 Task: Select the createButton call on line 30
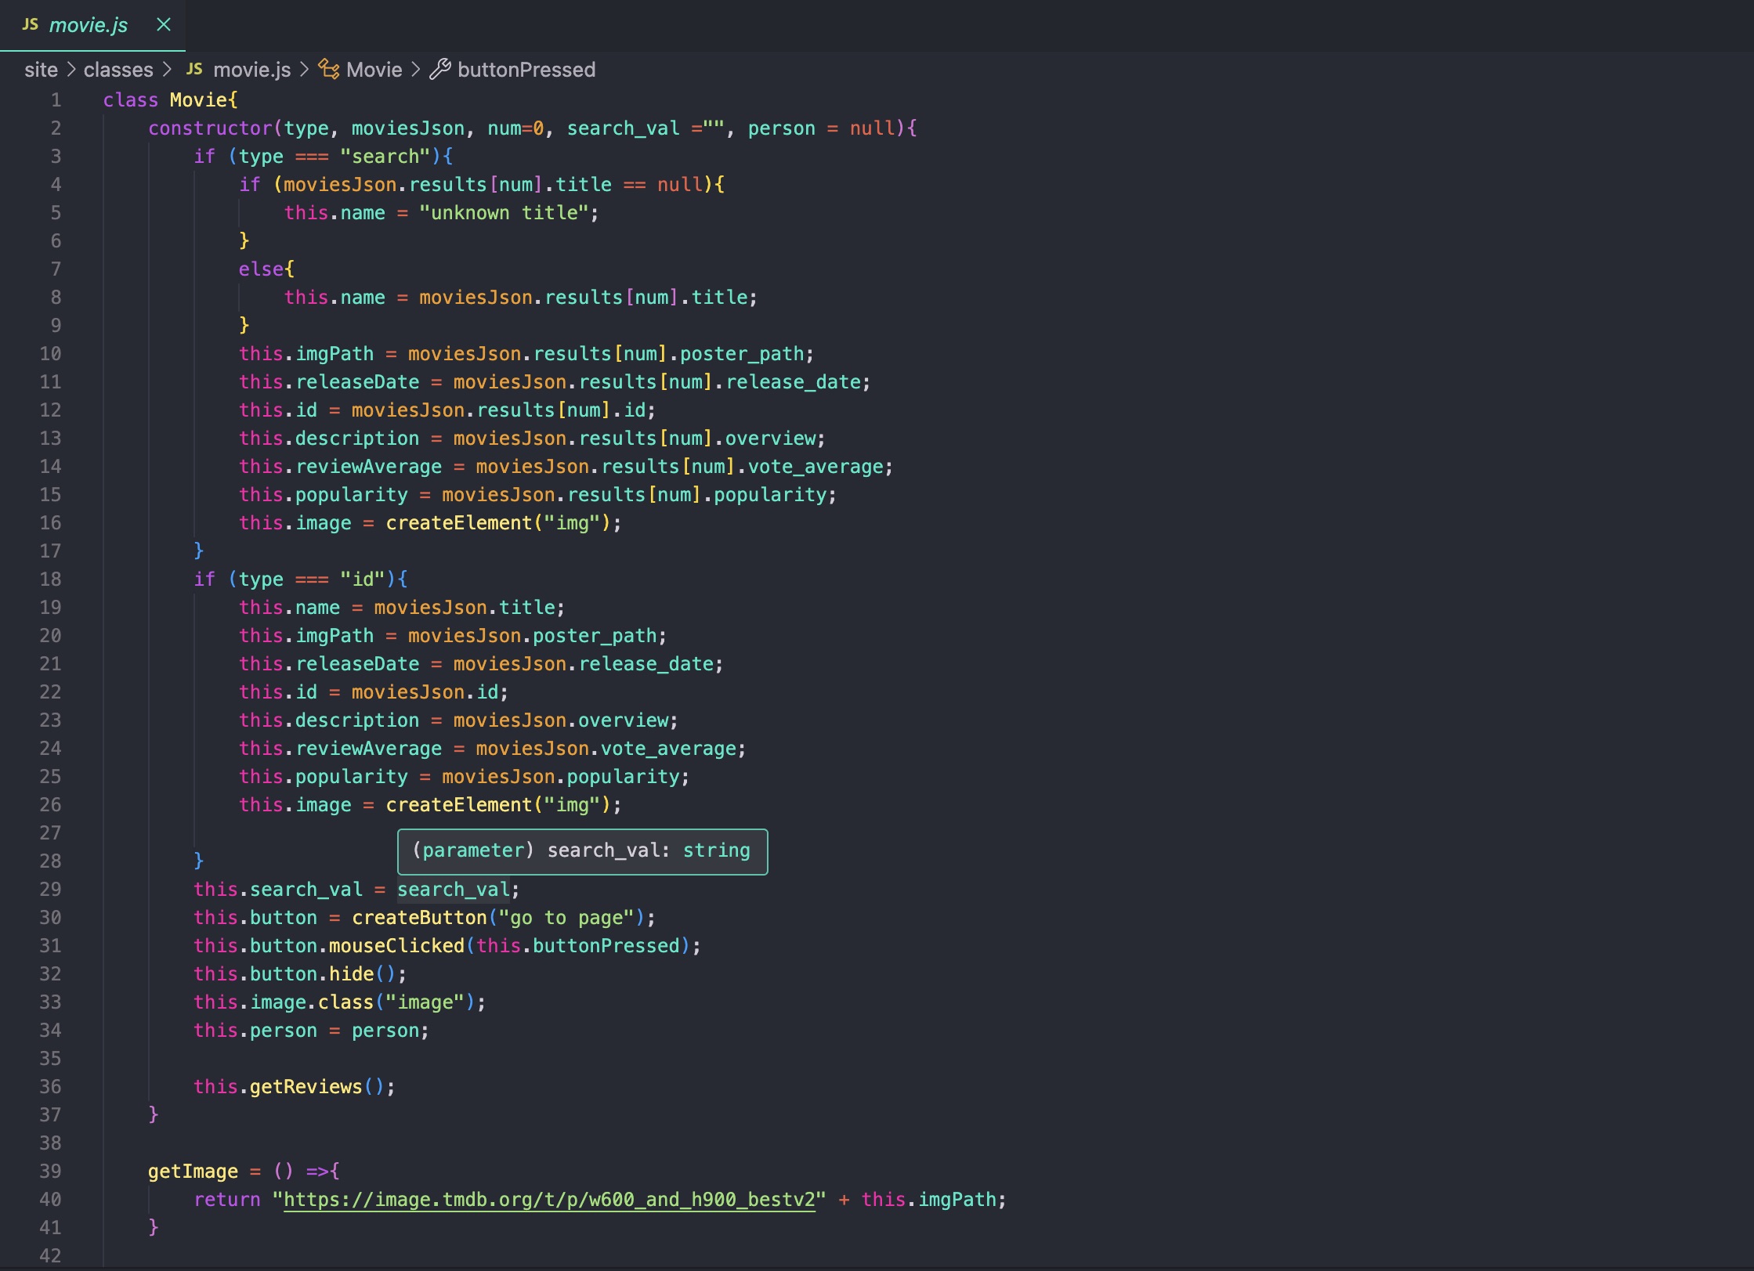click(x=418, y=917)
